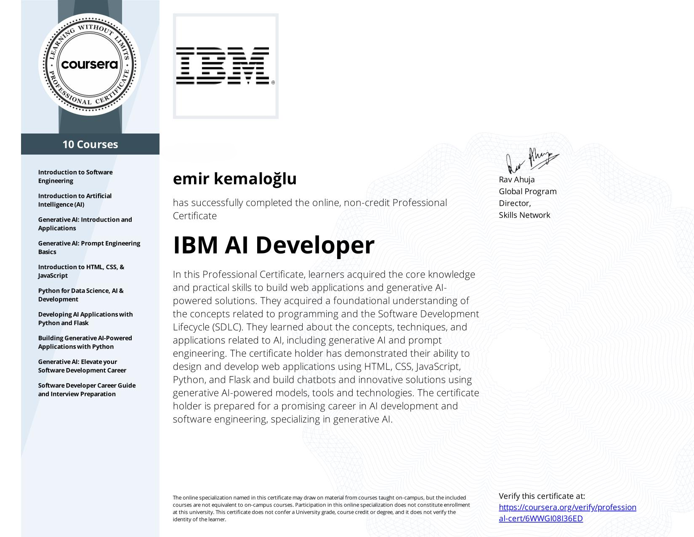Select Generative AI: Prompt Engineering Basics course
Image resolution: width=694 pixels, height=537 pixels.
click(x=89, y=247)
